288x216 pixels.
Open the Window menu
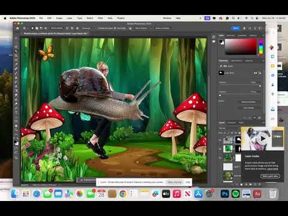[x=167, y=18]
